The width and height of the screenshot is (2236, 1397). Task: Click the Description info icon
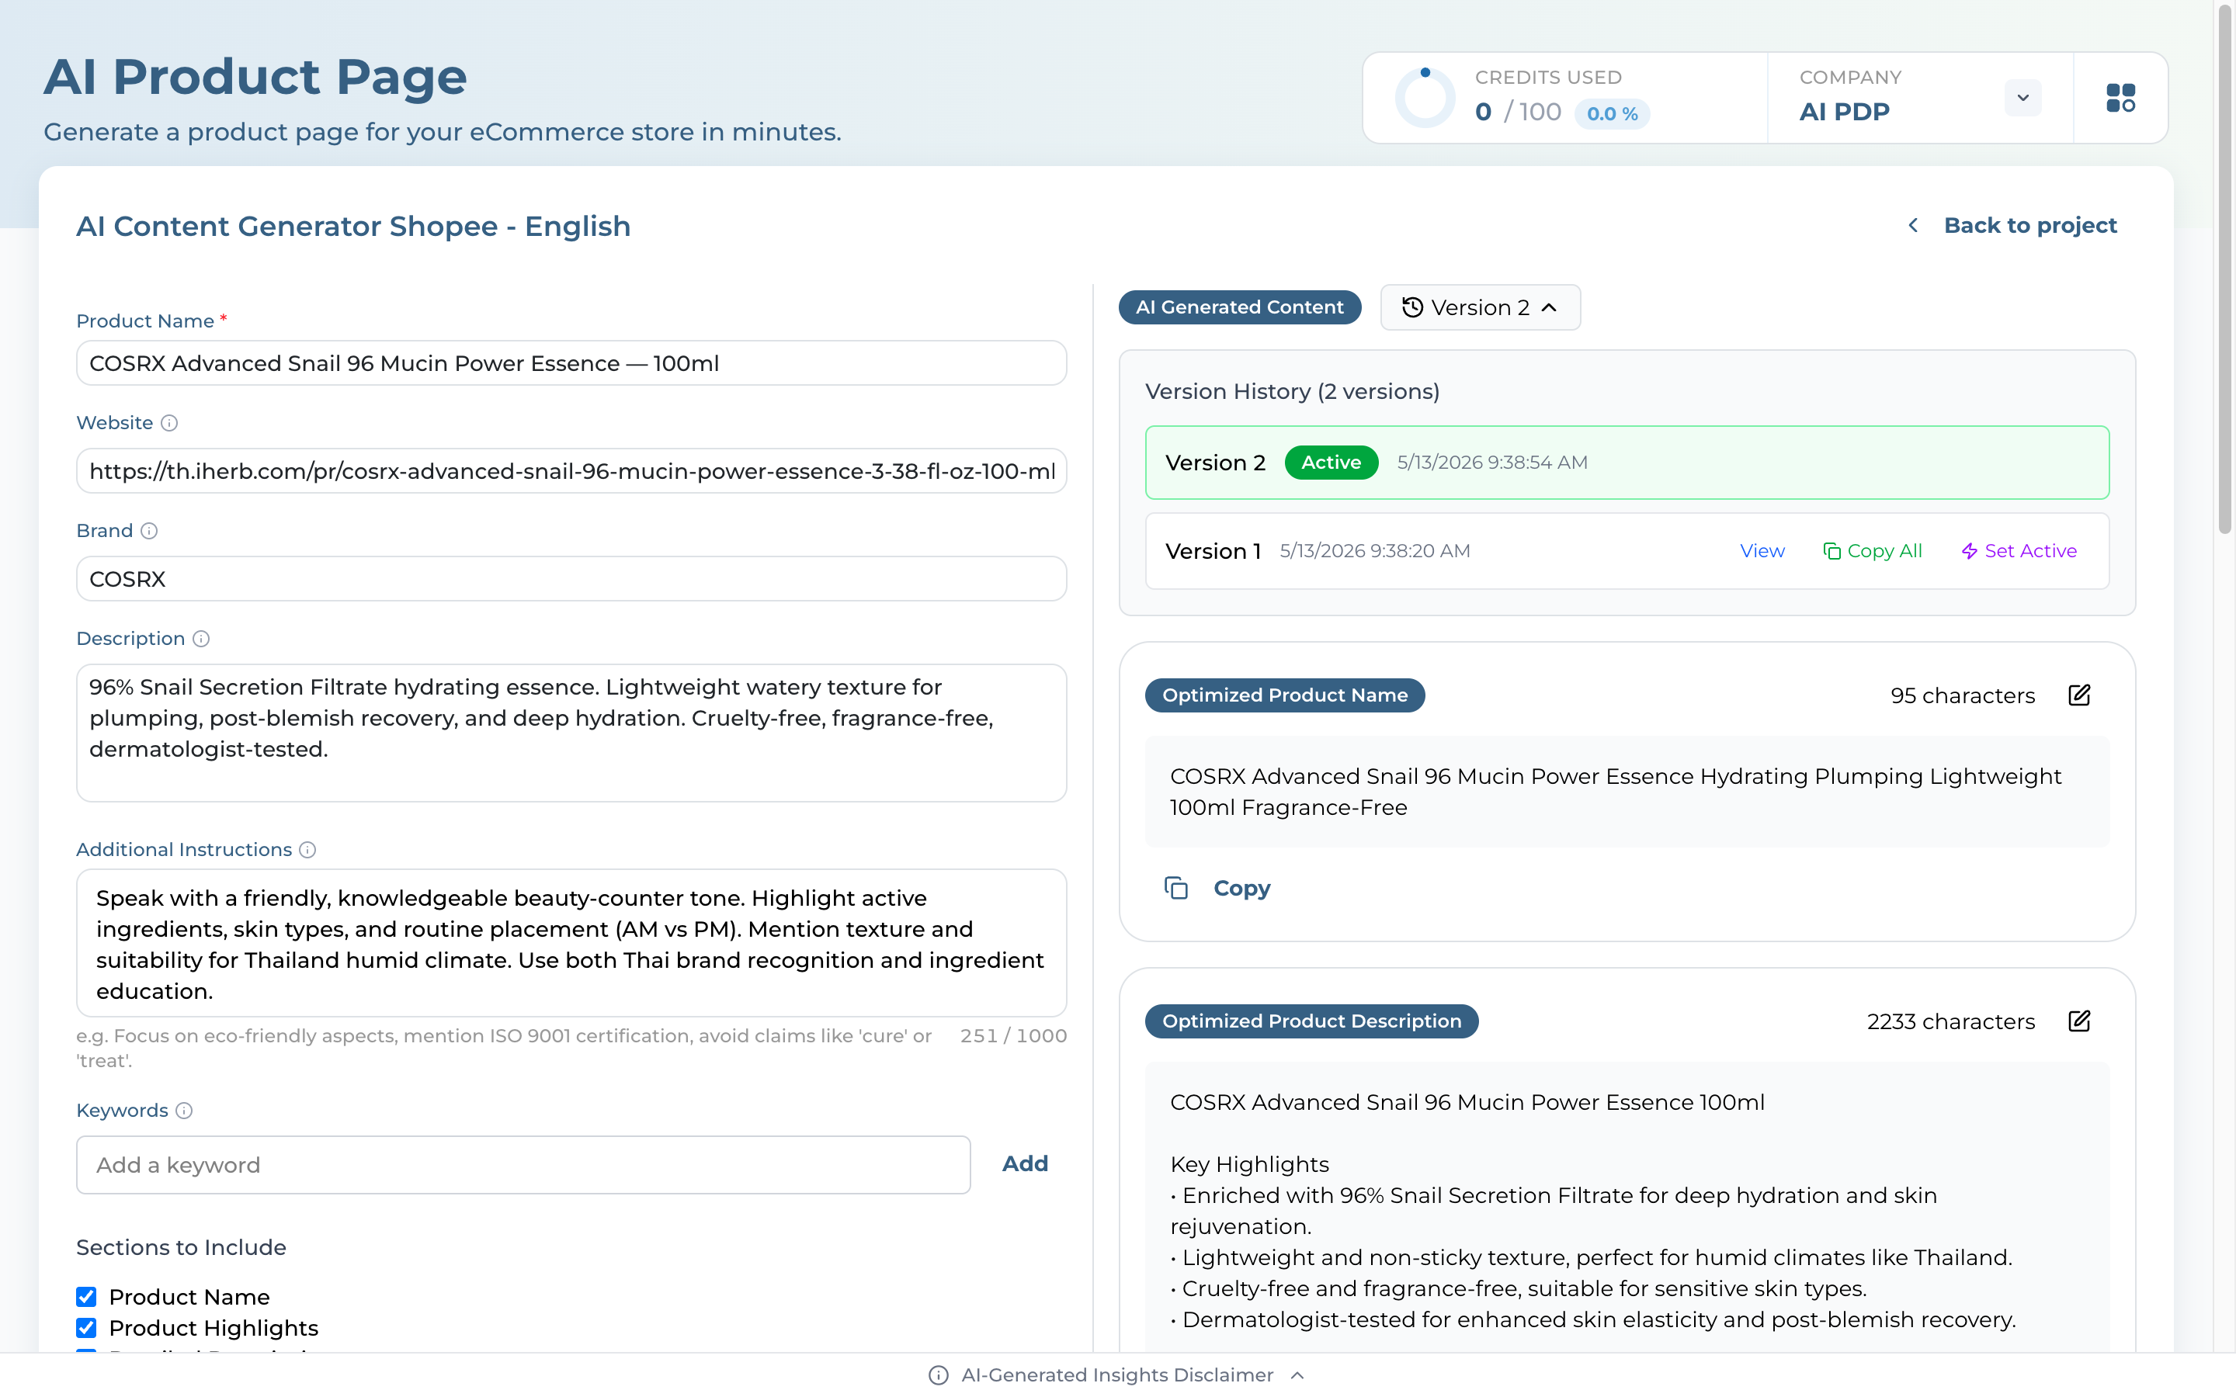pyautogui.click(x=200, y=640)
